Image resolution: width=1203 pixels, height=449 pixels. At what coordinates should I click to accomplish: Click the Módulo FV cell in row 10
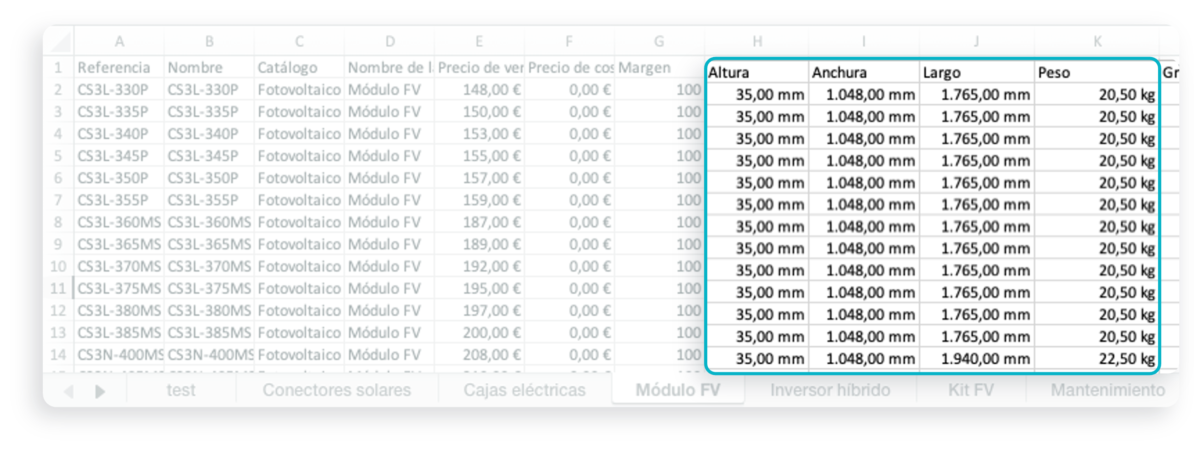point(390,266)
